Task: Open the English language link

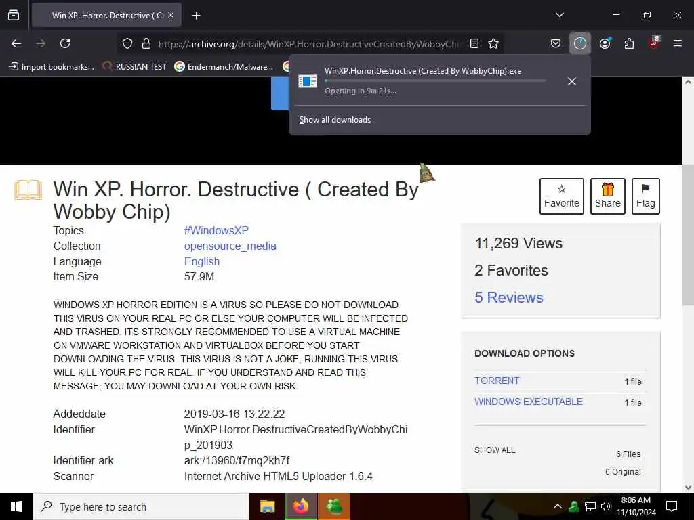Action: [202, 261]
